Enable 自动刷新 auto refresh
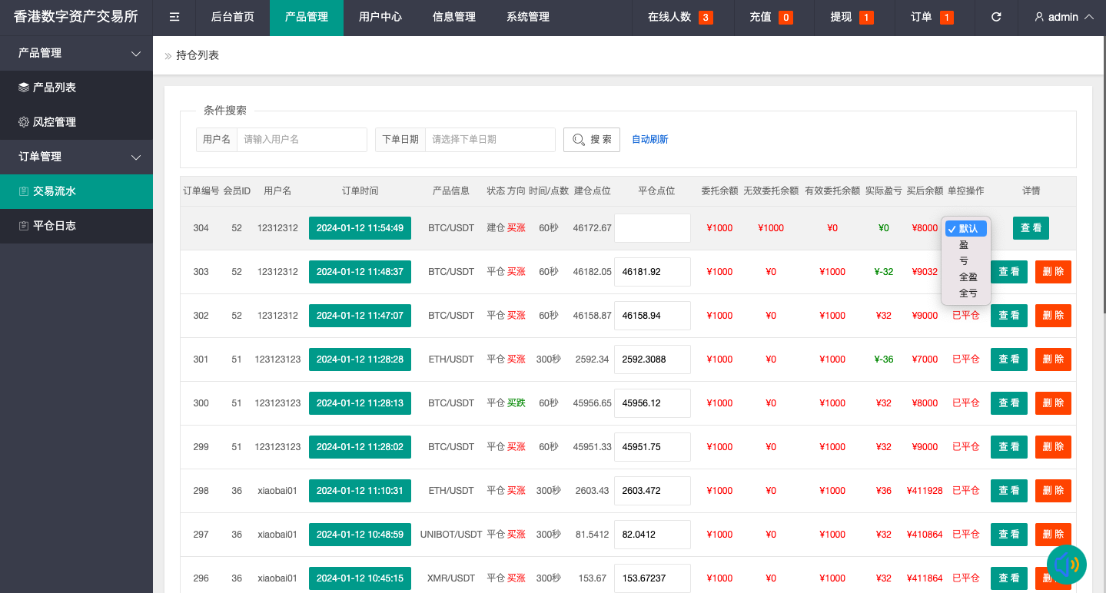This screenshot has width=1106, height=593. 649,139
